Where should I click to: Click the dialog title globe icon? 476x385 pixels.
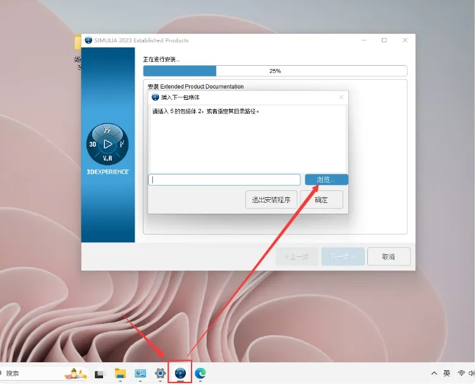[155, 97]
